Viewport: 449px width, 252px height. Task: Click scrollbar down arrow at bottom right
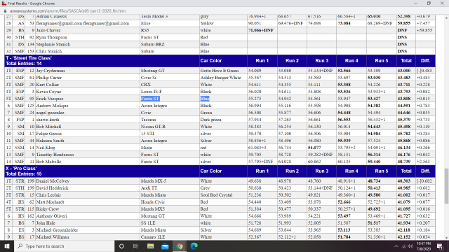tap(446, 238)
